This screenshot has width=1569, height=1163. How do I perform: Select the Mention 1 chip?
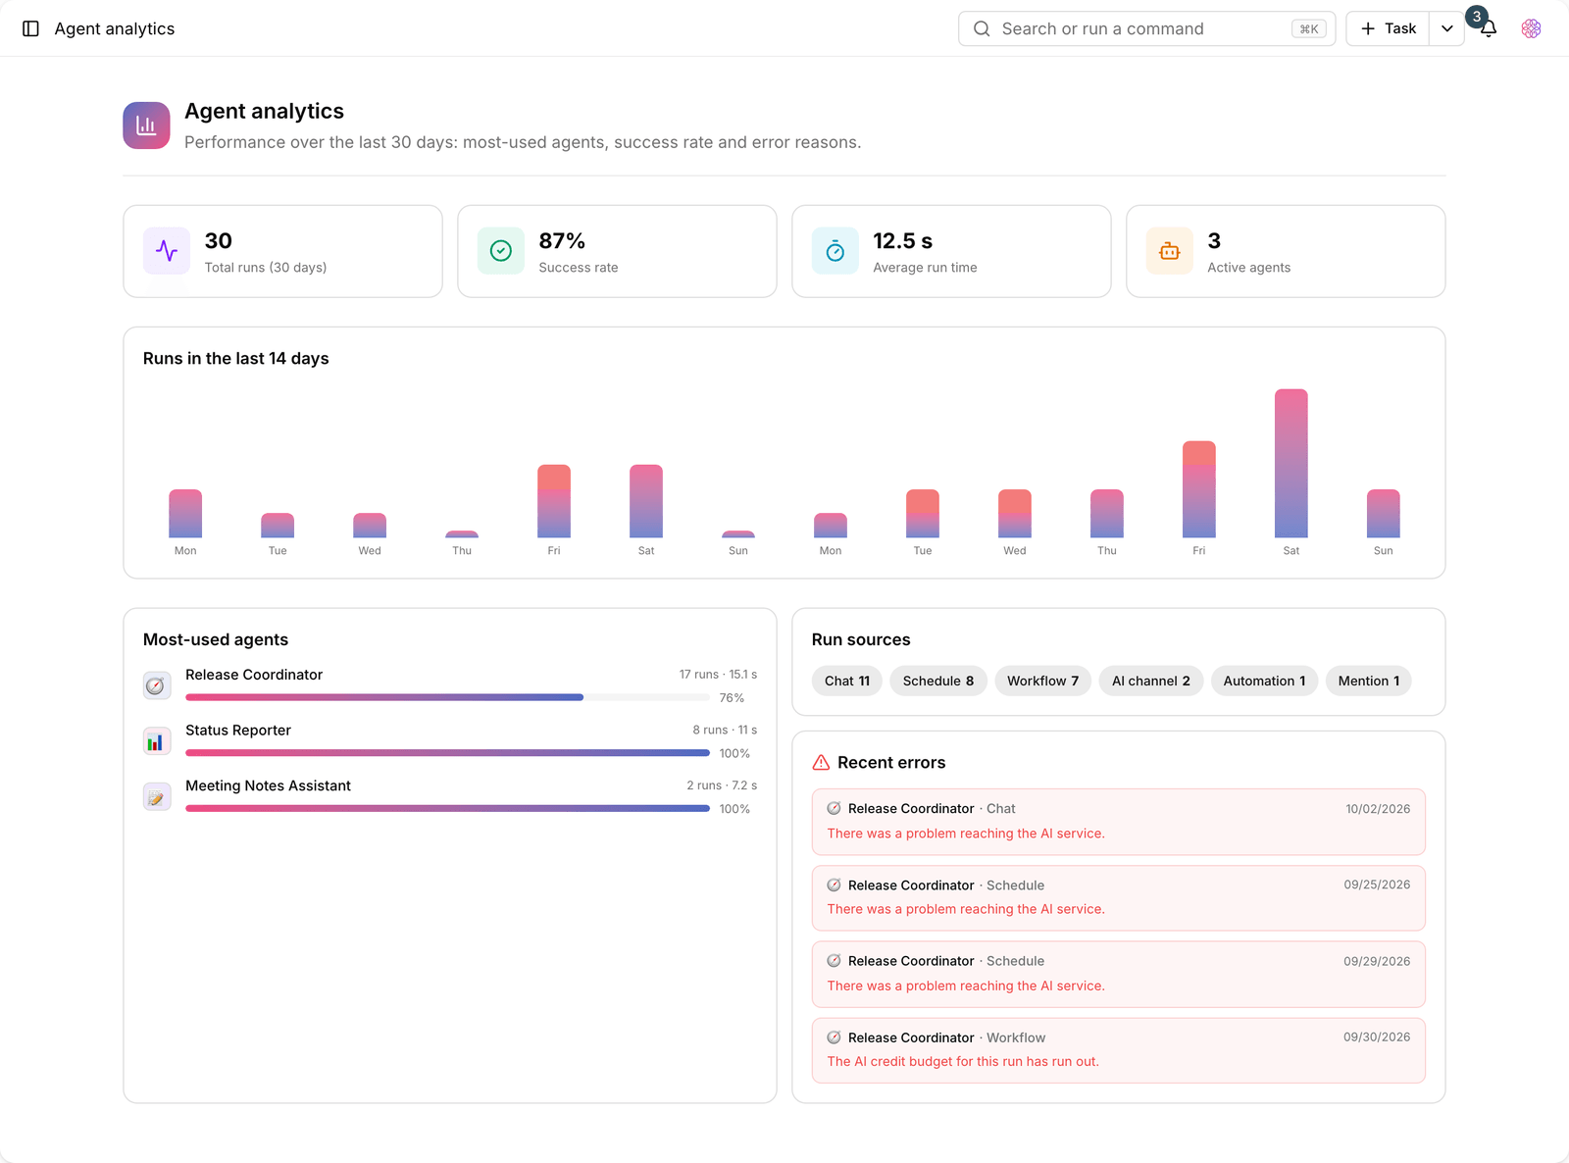(x=1369, y=682)
